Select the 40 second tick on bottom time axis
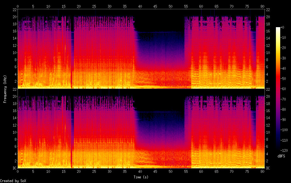Image resolution: width=291 pixels, height=183 pixels. click(140, 171)
